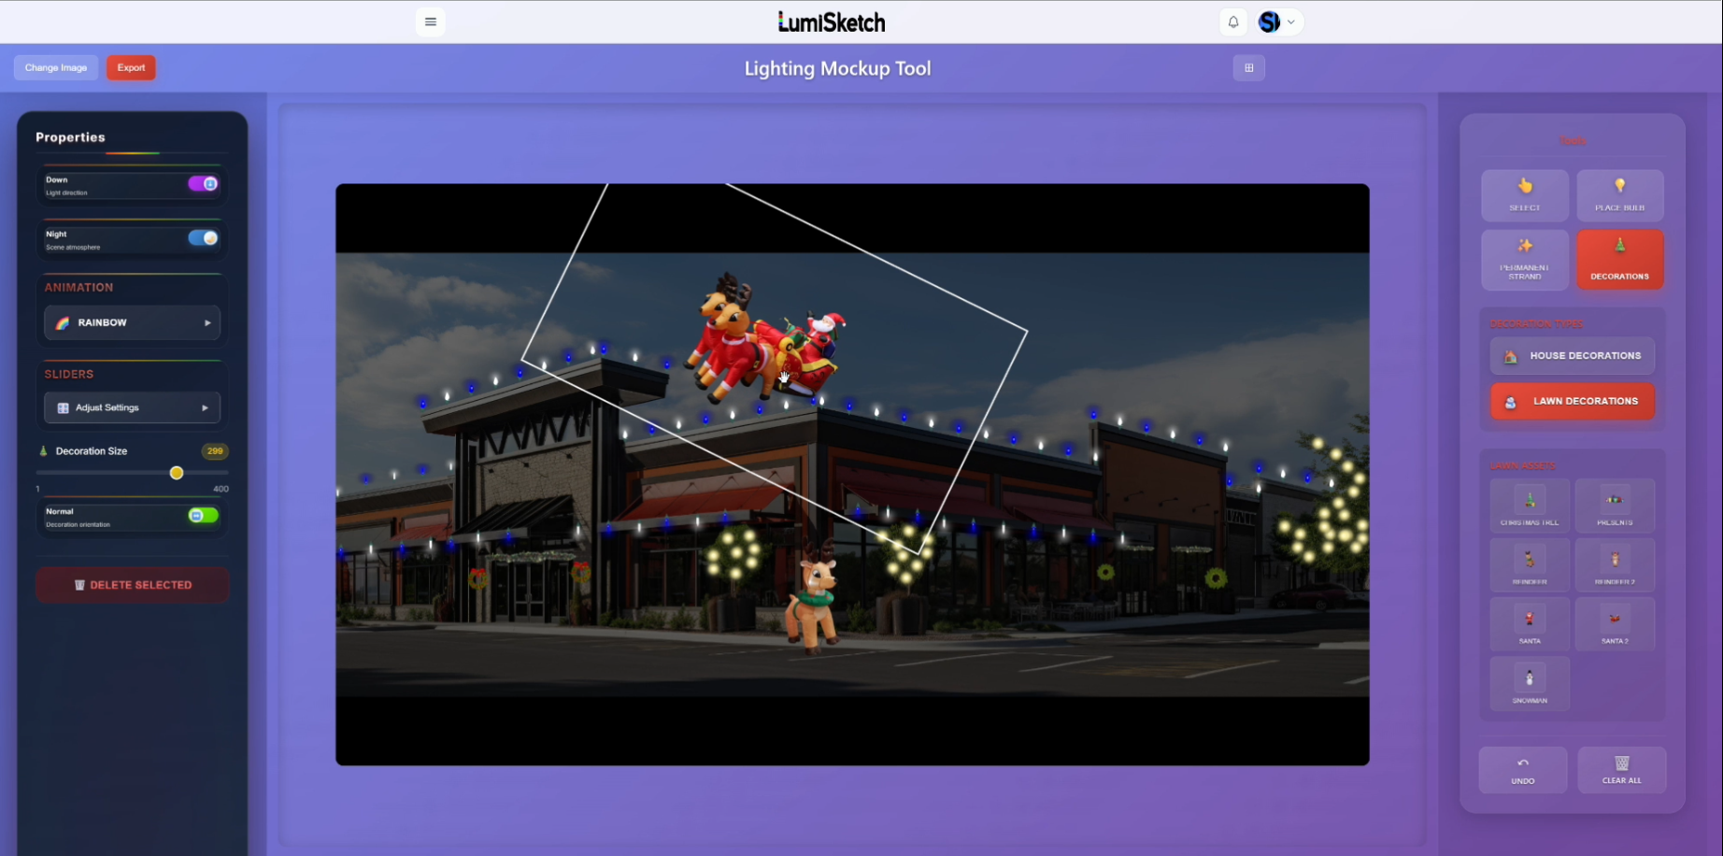
Task: Click the Change Image button
Action: (55, 66)
